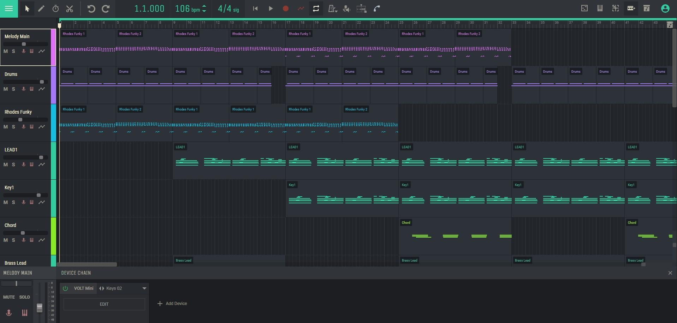The width and height of the screenshot is (677, 323).
Task: Open the 4/4 time signature selector
Action: tap(228, 9)
